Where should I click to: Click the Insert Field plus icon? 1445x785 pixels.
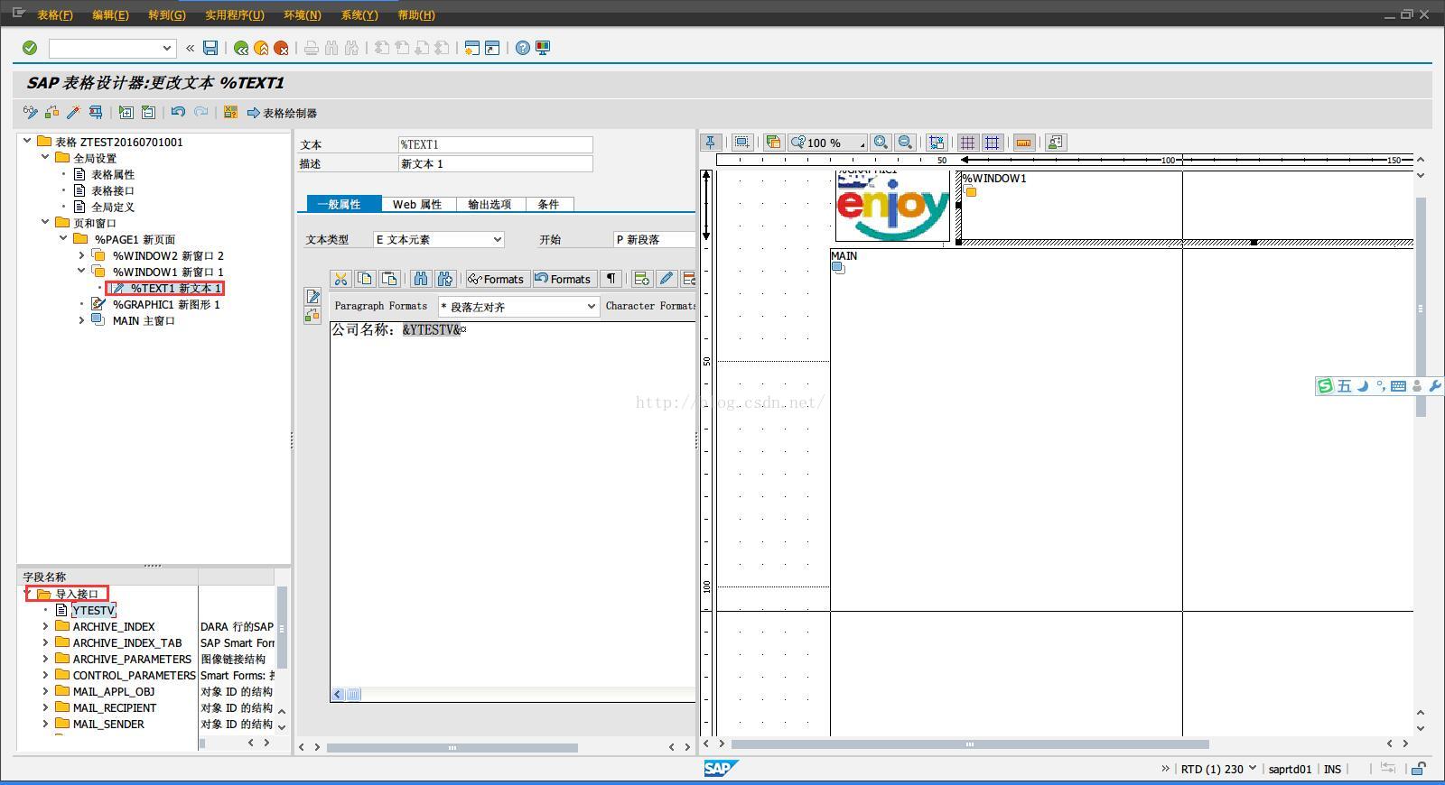point(641,279)
